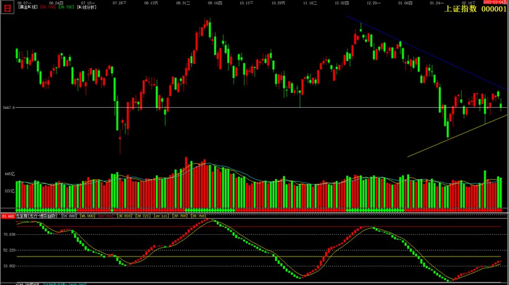
Task: Click the 07.28 date marker on timeline
Action: point(120,3)
